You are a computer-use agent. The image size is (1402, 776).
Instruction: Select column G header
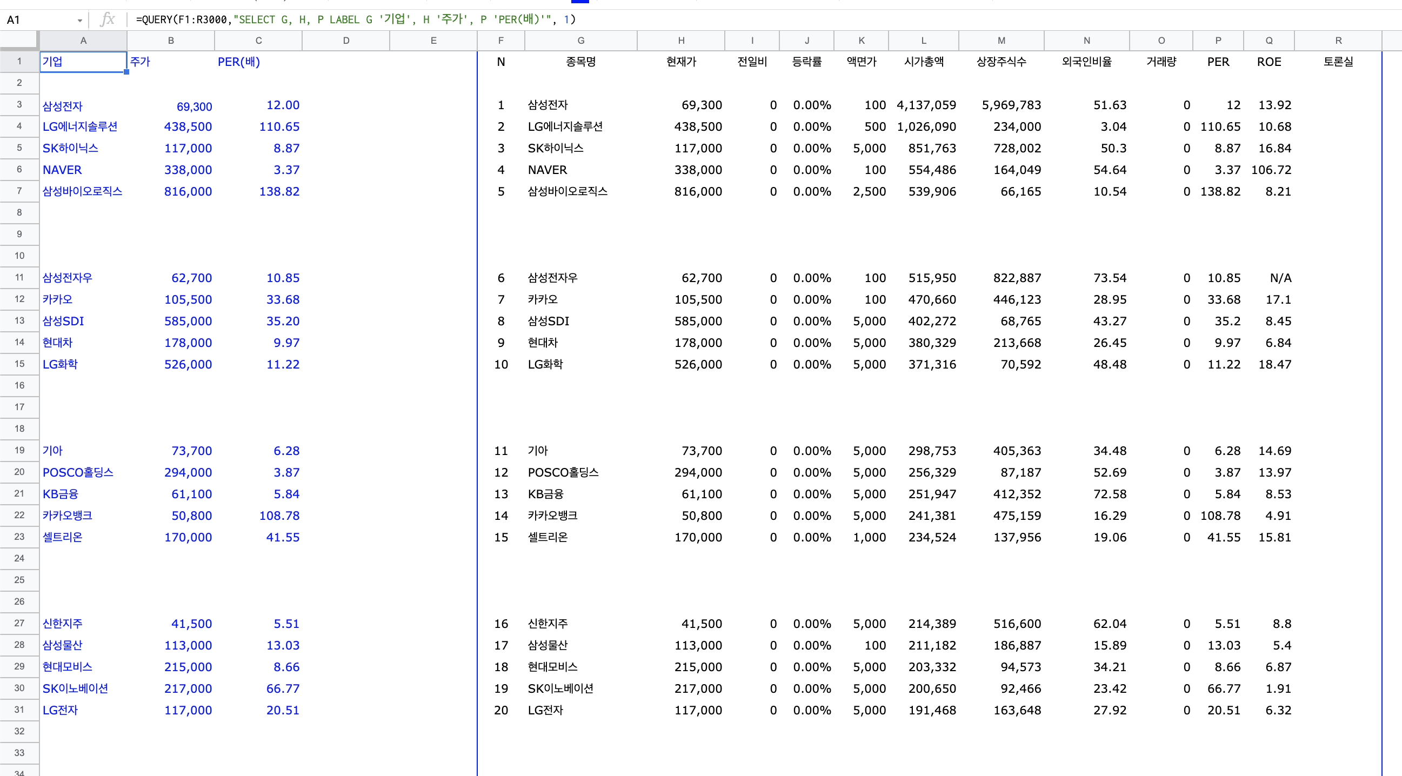[x=580, y=41]
